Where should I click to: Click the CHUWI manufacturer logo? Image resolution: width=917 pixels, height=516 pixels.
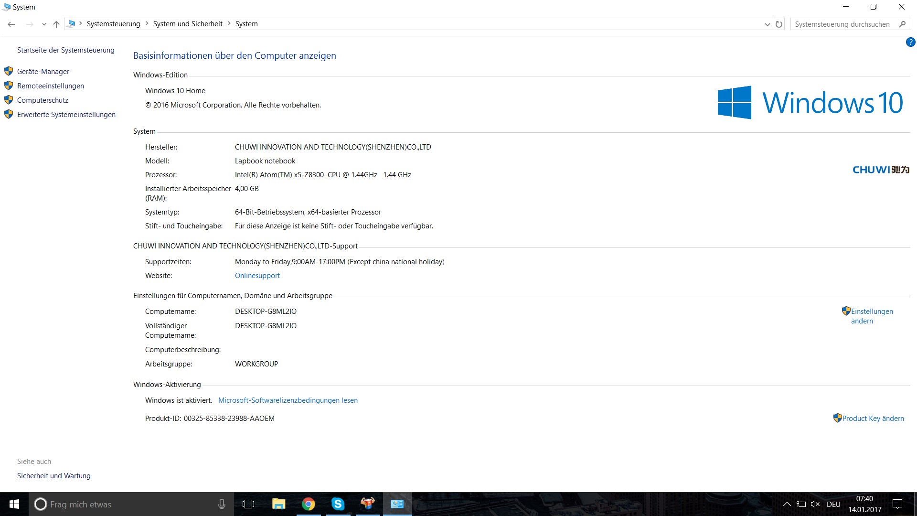pos(881,170)
